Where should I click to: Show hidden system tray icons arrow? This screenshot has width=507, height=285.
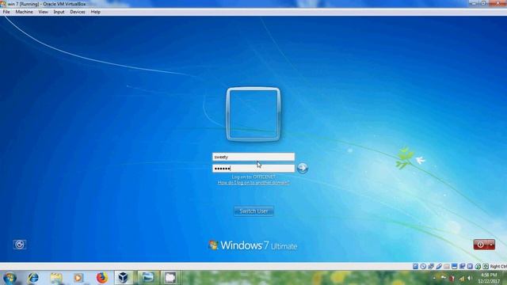tap(434, 278)
